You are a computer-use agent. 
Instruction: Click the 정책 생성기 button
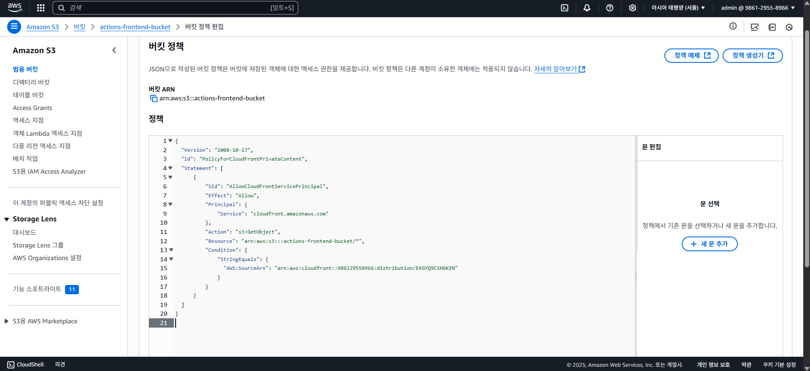click(753, 56)
